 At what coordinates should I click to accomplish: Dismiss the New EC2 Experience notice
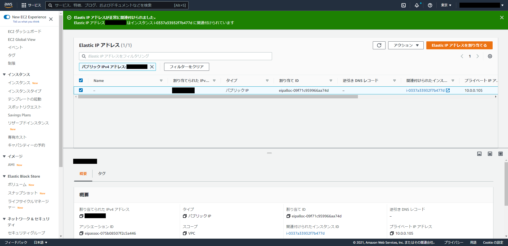[x=51, y=19]
